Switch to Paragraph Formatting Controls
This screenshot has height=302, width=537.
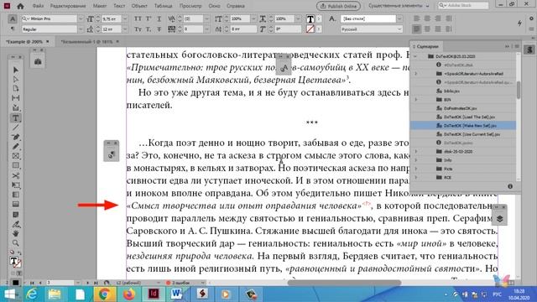point(13,29)
